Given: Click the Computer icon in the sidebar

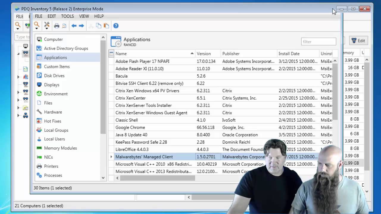Looking at the screenshot, I should 39,39.
